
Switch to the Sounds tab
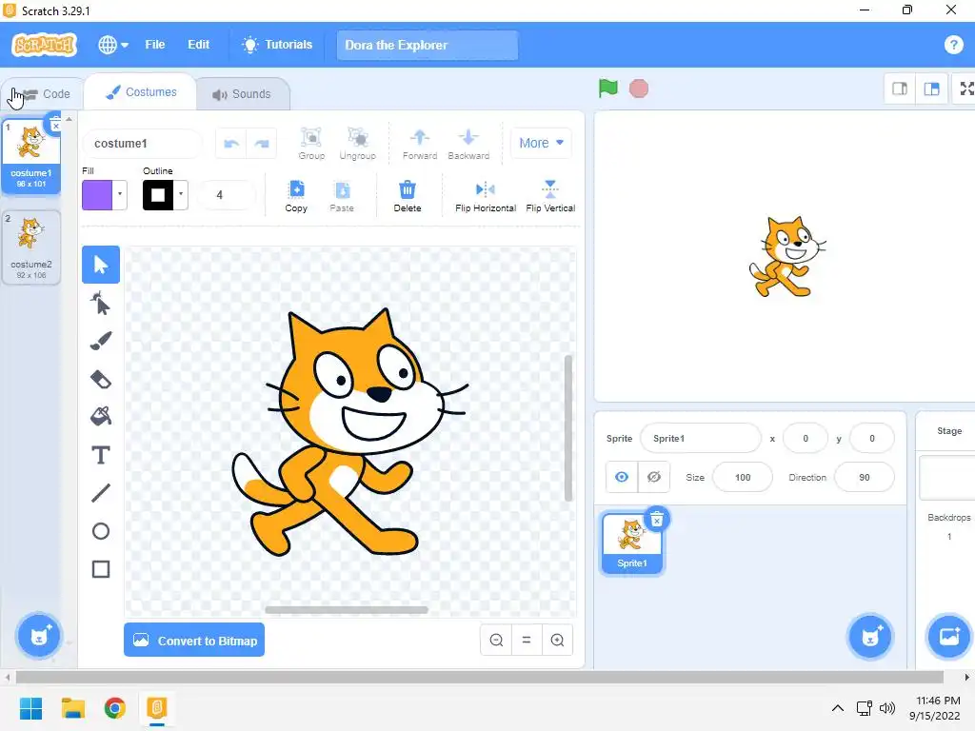click(242, 94)
